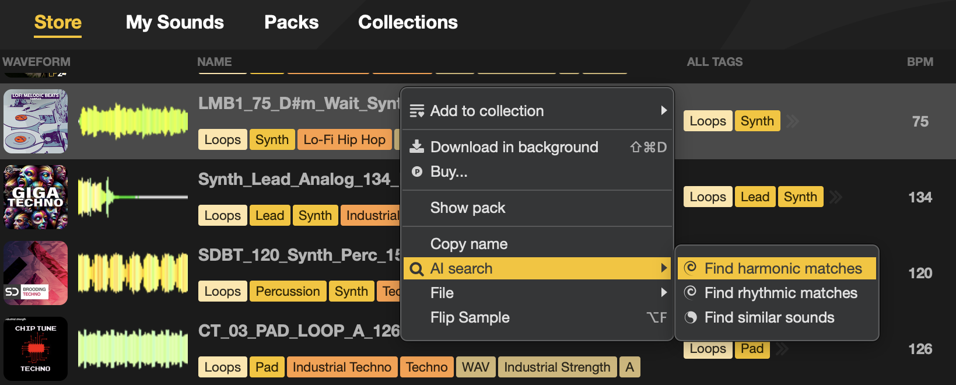Sort by the ALL TAGS column header

pyautogui.click(x=715, y=62)
